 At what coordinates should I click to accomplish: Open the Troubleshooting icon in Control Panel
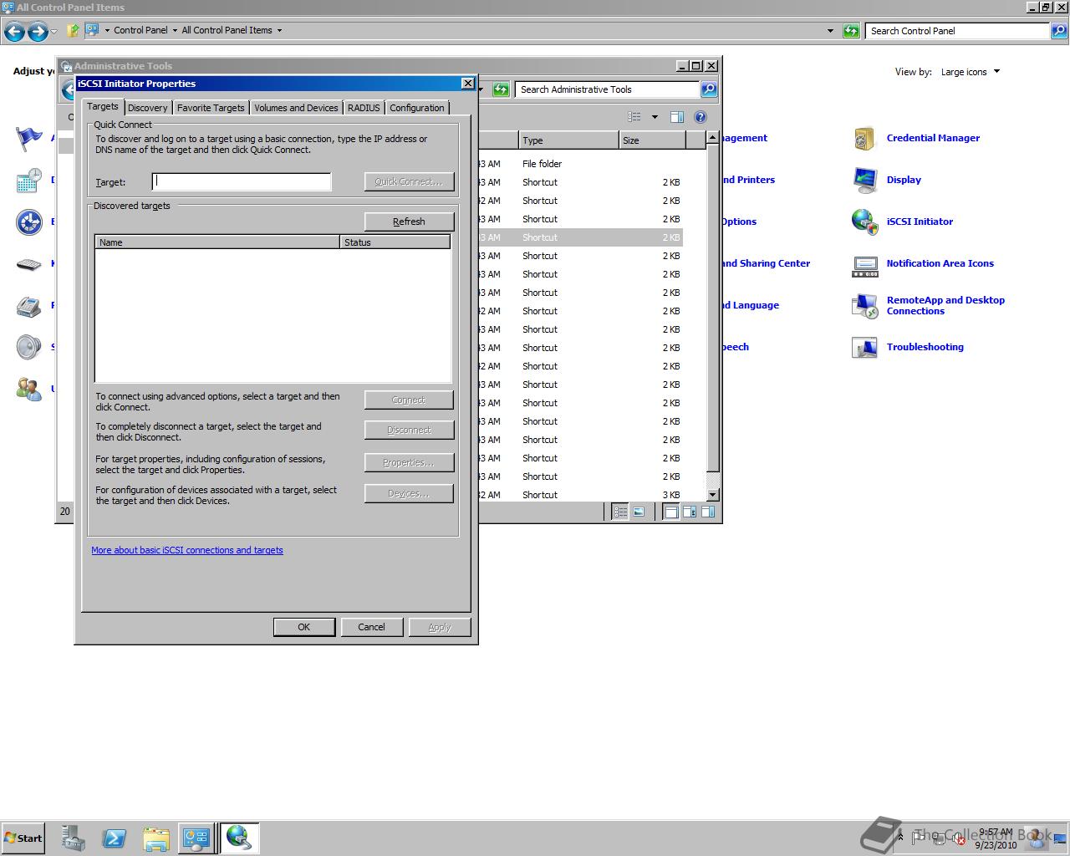(x=864, y=347)
